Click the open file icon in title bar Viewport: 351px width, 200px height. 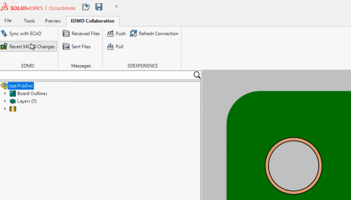coord(86,7)
